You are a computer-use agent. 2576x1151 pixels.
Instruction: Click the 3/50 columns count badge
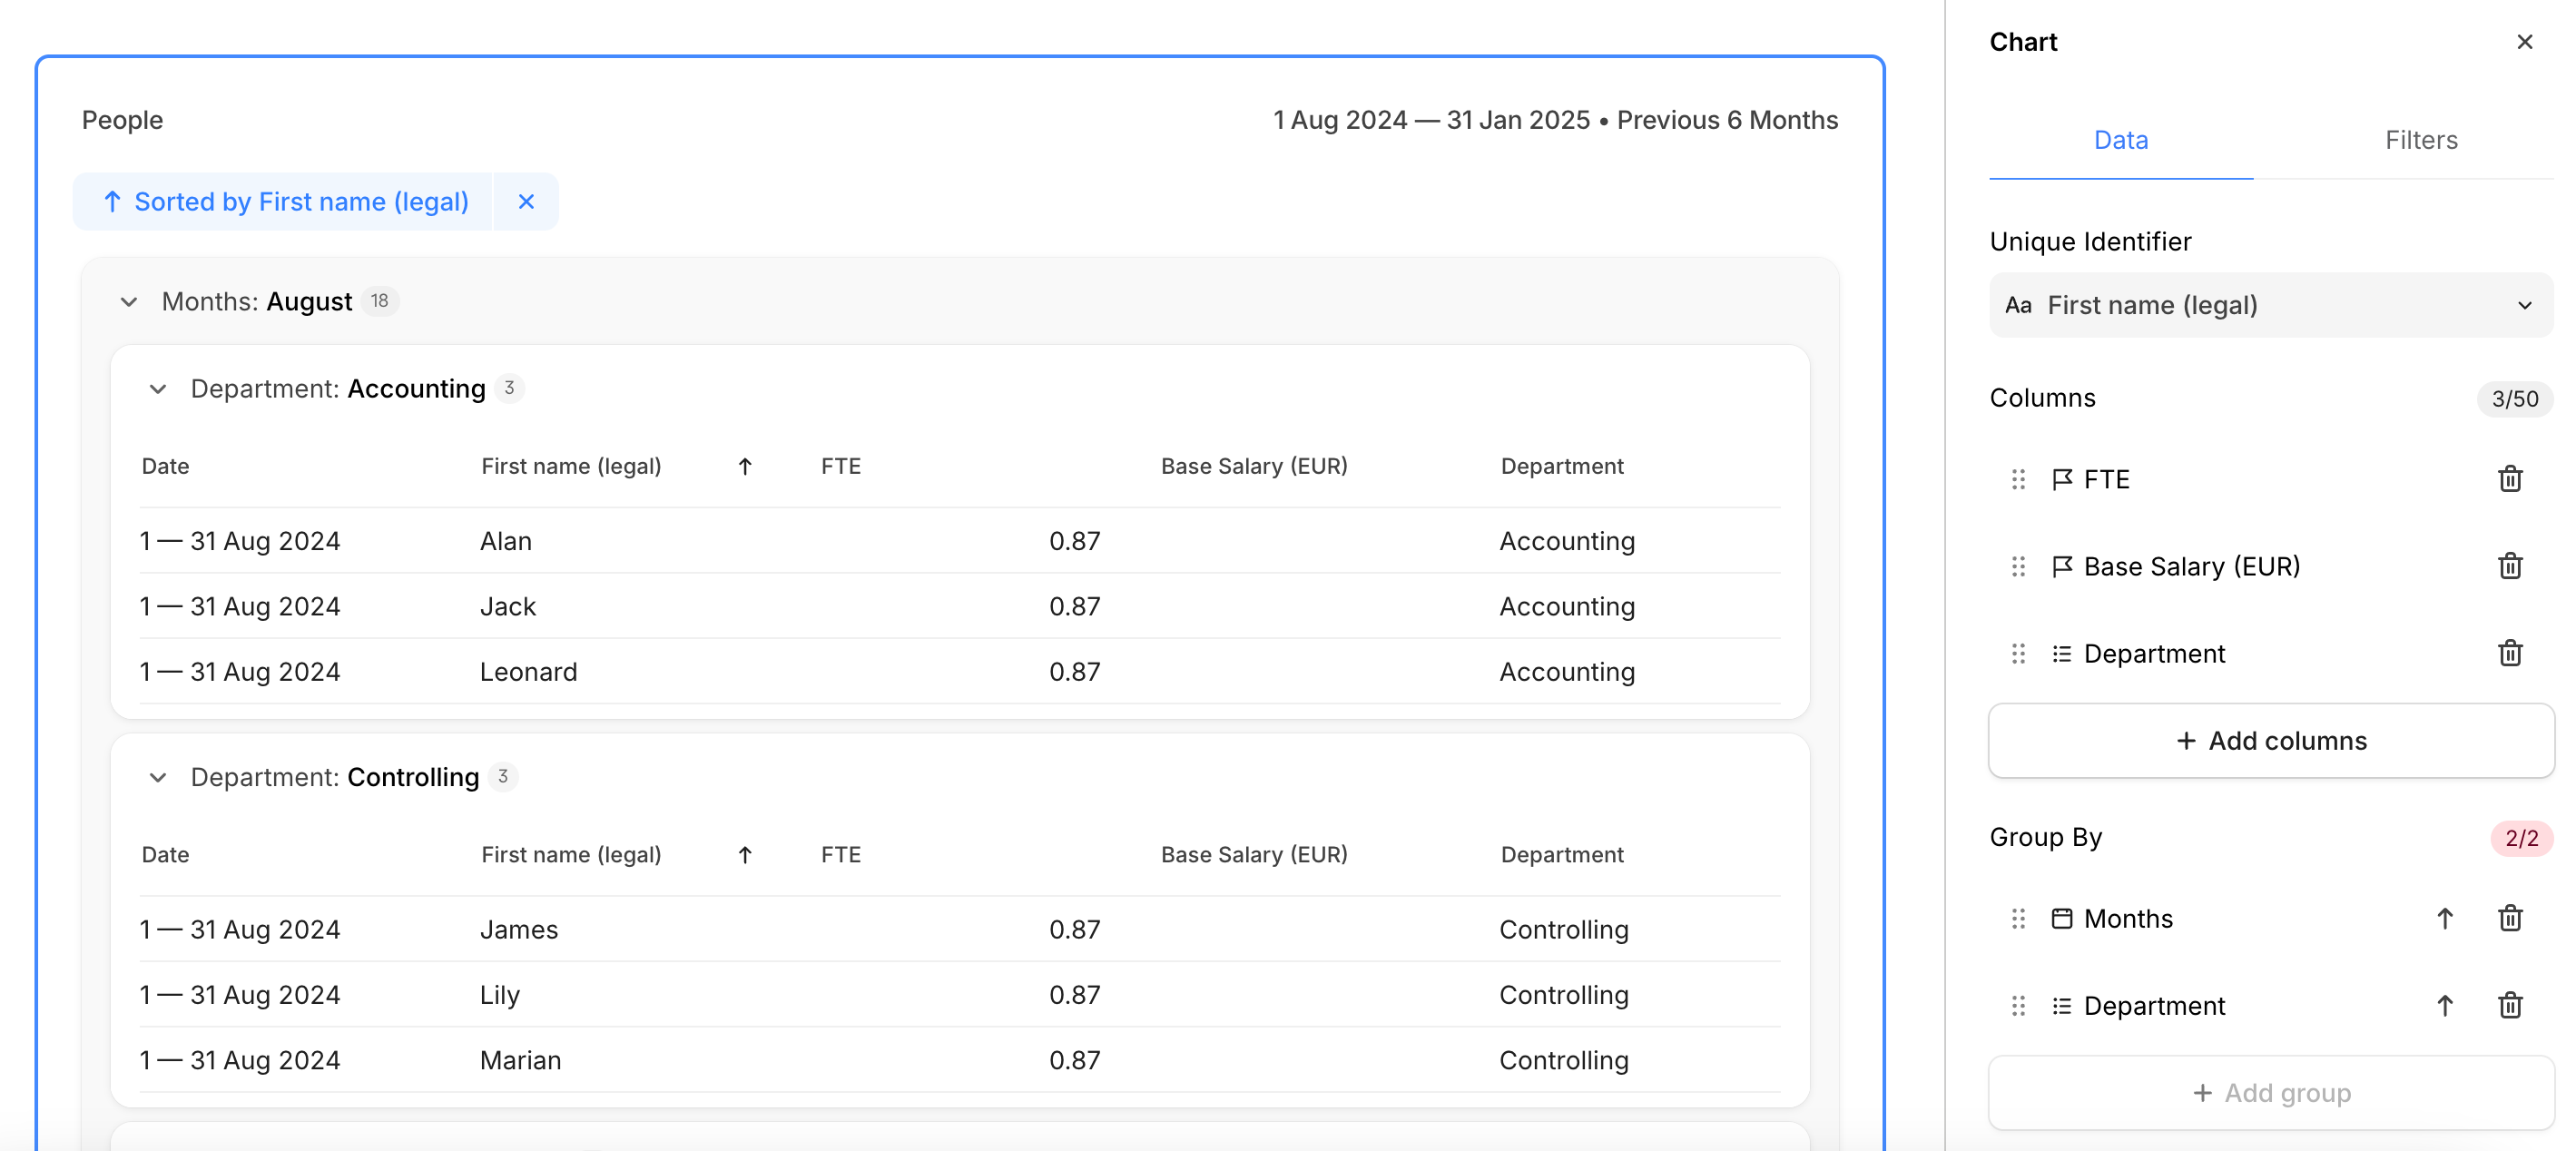[2514, 398]
